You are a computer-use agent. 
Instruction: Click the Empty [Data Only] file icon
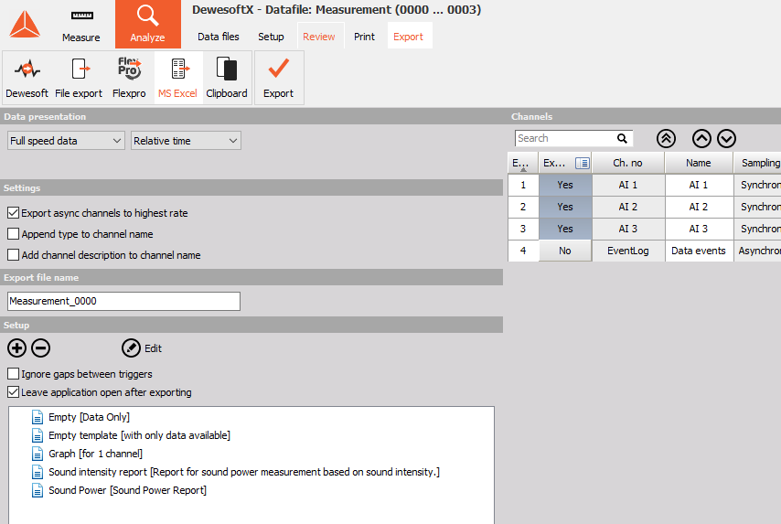pos(37,417)
